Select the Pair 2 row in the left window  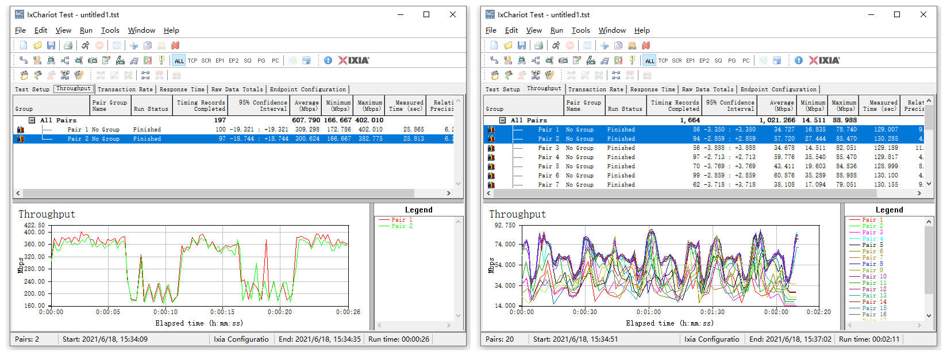[233, 139]
